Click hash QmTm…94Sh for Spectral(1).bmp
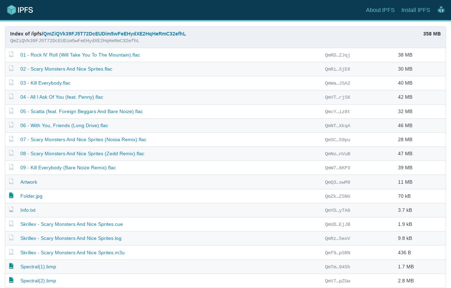The width and height of the screenshot is (451, 288). point(338,267)
